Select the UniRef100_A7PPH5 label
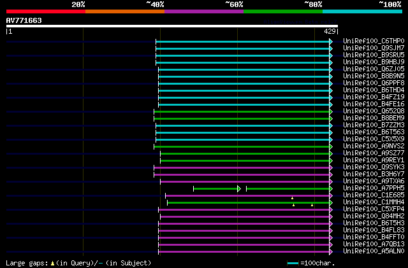This screenshot has width=408, height=268. coord(374,188)
